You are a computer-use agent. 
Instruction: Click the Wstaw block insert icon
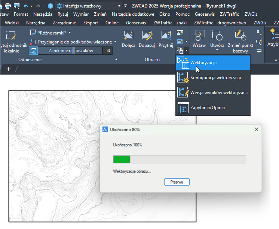[199, 35]
